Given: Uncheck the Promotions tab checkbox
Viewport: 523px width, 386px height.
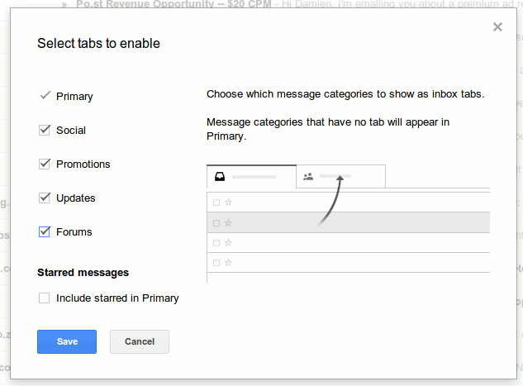Looking at the screenshot, I should tap(45, 164).
